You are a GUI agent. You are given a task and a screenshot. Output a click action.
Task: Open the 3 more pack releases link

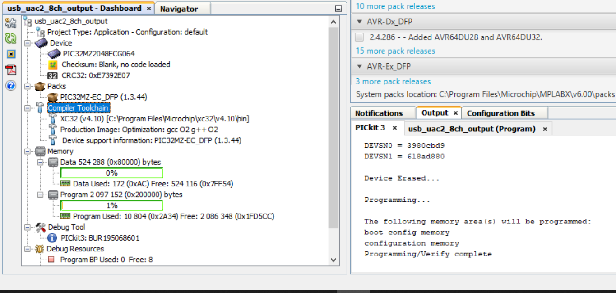point(393,81)
